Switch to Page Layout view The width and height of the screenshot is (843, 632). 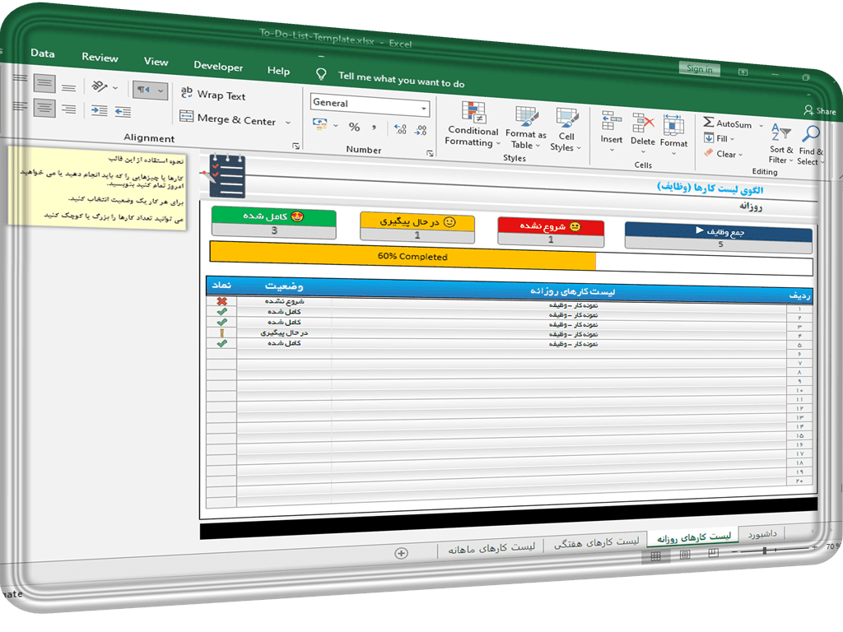pyautogui.click(x=685, y=555)
